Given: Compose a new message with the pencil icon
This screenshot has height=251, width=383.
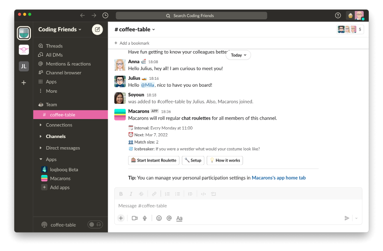Looking at the screenshot, I should click(97, 30).
